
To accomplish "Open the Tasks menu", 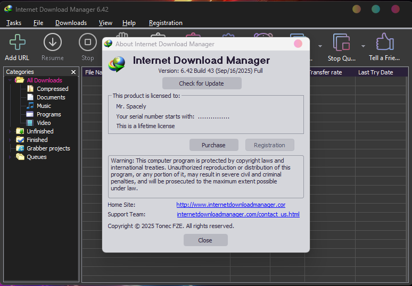I will coord(14,23).
